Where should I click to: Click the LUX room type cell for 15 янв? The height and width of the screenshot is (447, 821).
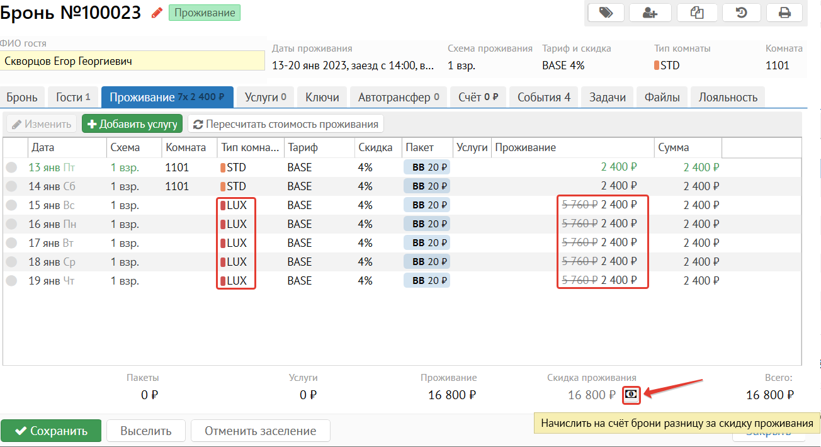pos(236,205)
